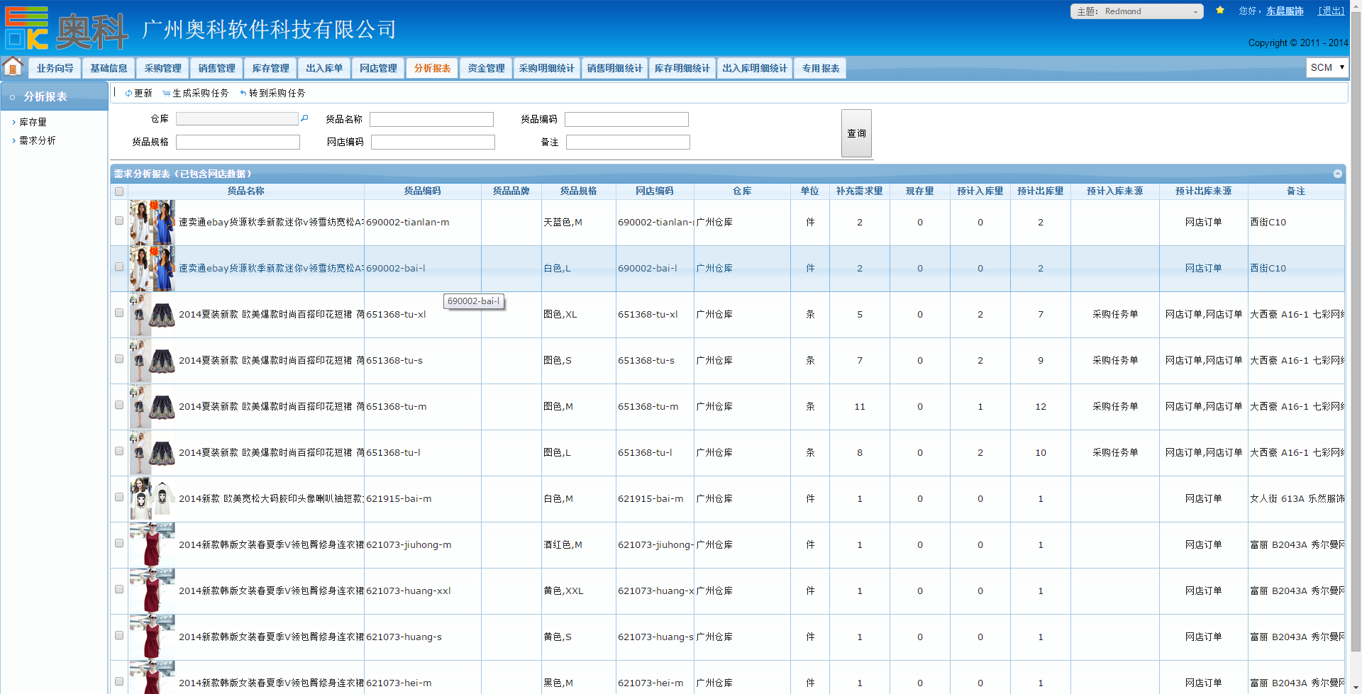Focus the 货品名称 input field

431,120
